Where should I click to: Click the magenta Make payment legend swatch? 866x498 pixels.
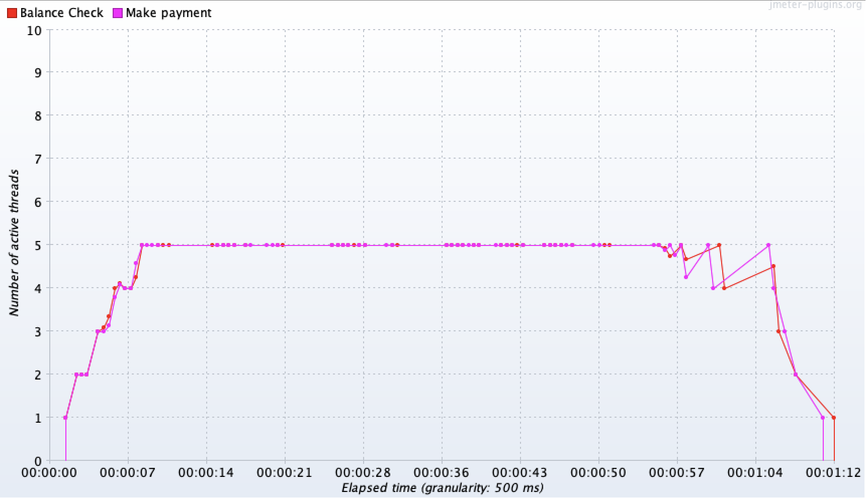pyautogui.click(x=118, y=13)
